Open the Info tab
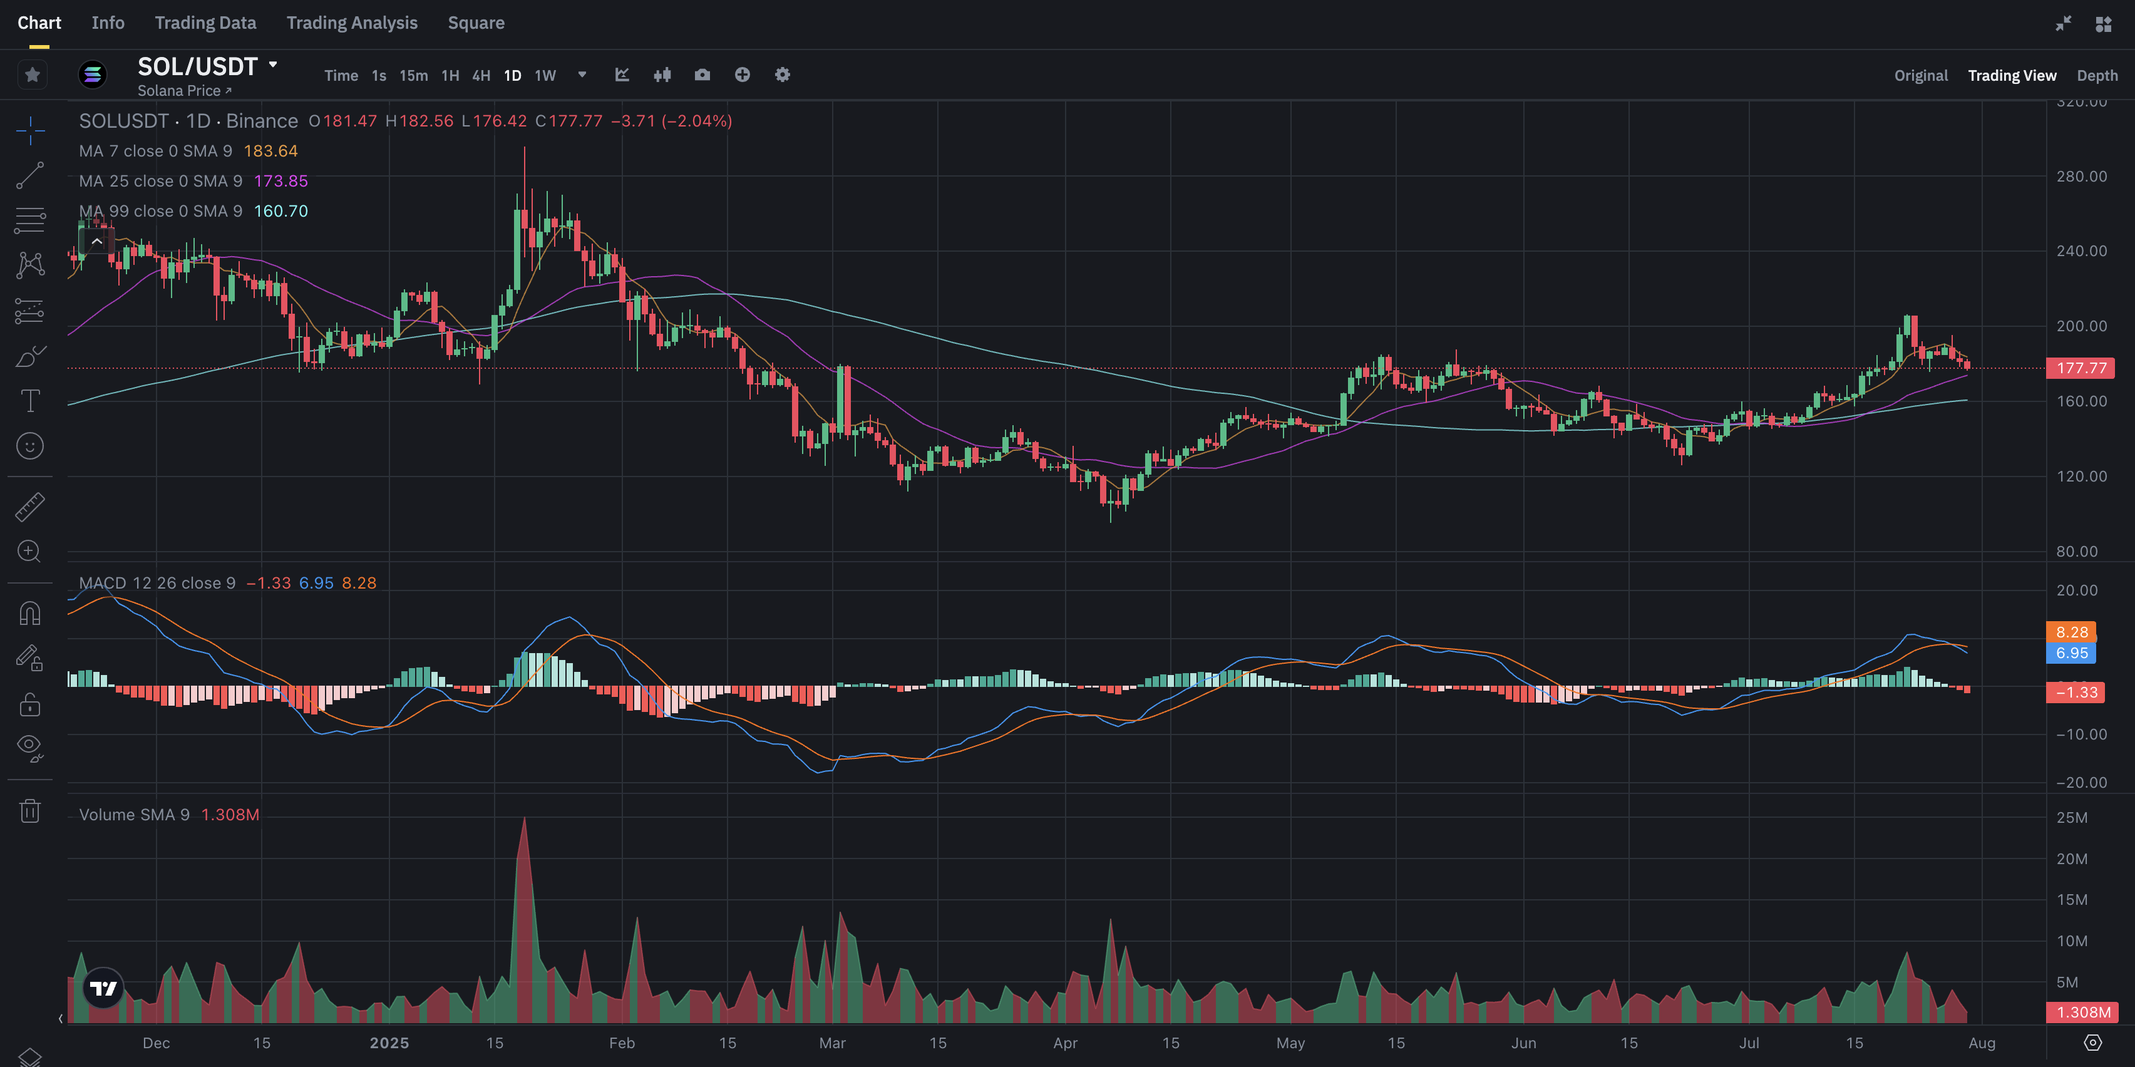Image resolution: width=2135 pixels, height=1067 pixels. pos(108,23)
